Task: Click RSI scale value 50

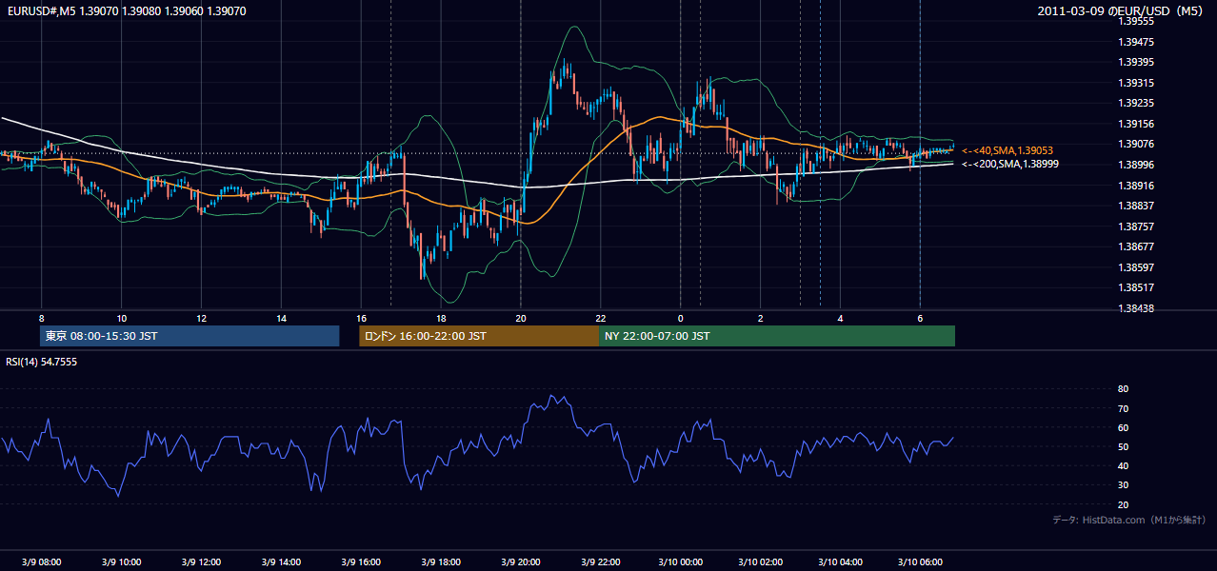Action: point(1123,446)
